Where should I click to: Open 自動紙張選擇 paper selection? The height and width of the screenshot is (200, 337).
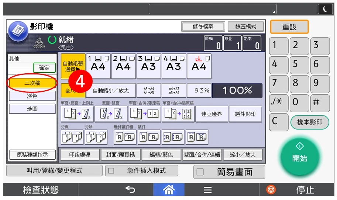73,66
